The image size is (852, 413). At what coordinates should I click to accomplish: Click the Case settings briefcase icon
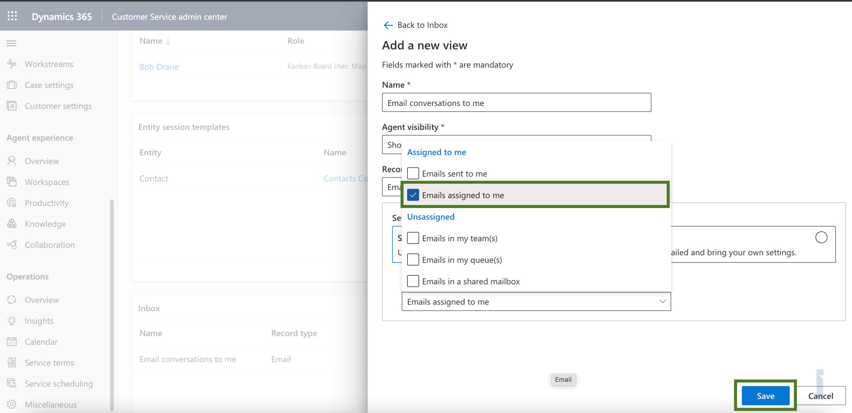coord(12,85)
